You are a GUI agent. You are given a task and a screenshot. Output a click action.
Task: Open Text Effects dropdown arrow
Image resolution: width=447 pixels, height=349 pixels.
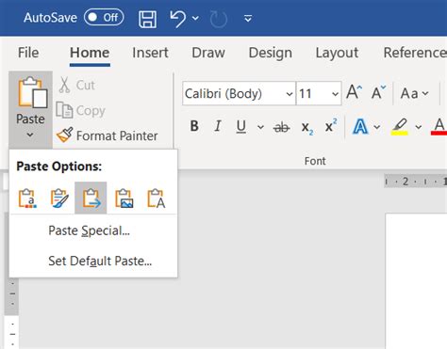pos(377,127)
